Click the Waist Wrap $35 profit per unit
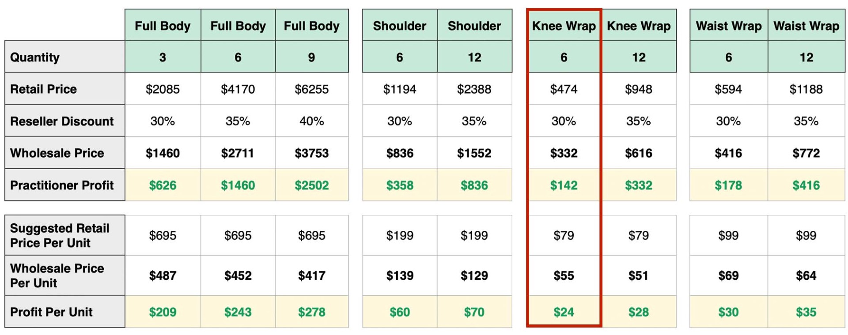Image resolution: width=848 pixels, height=335 pixels. tap(806, 312)
